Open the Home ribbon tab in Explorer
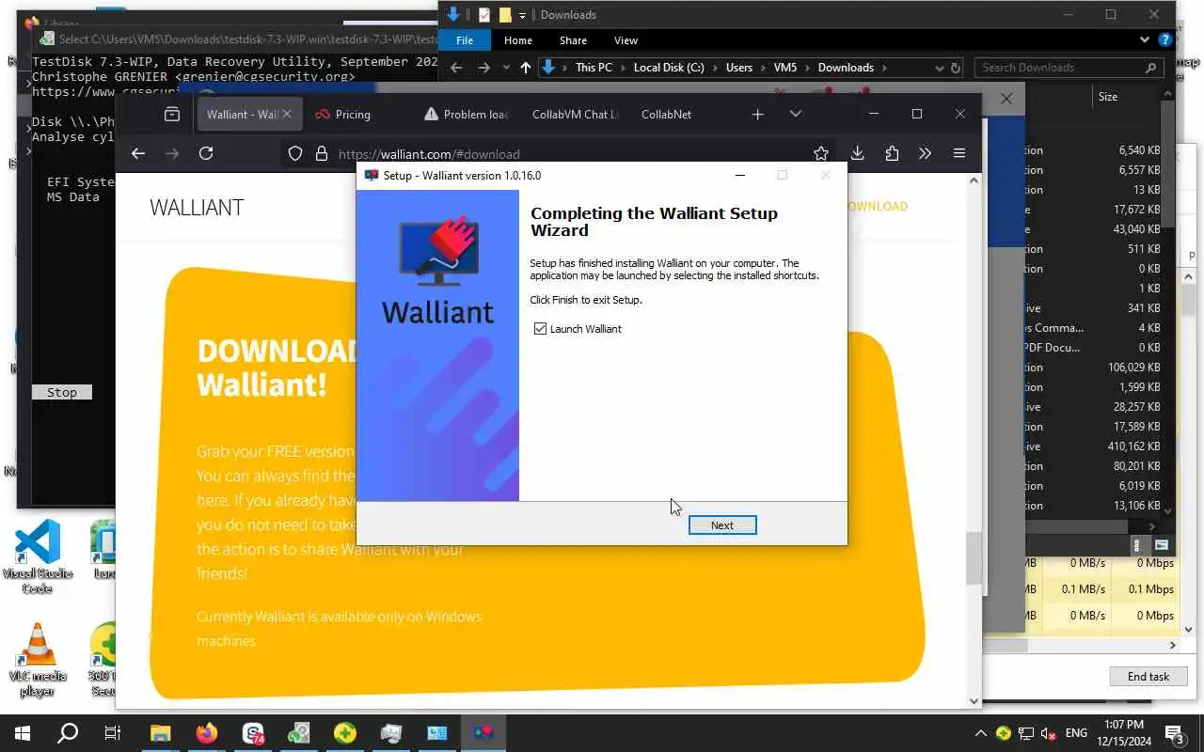 [x=517, y=40]
